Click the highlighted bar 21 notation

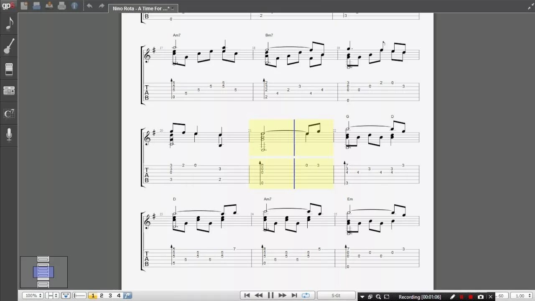click(x=291, y=137)
